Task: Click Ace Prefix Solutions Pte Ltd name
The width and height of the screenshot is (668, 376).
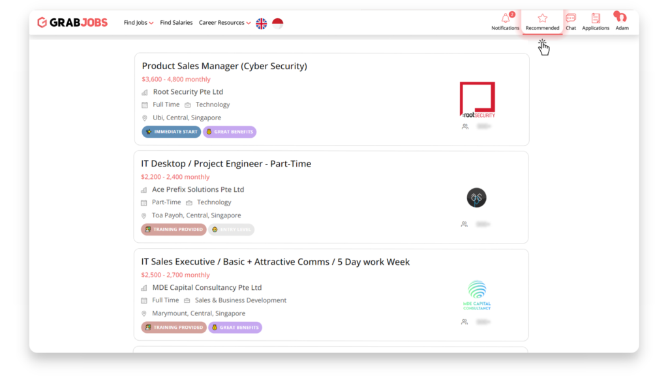Action: point(198,189)
